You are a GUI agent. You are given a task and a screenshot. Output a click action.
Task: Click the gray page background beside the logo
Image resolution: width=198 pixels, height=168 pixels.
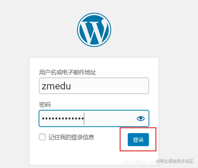pyautogui.click(x=38, y=30)
